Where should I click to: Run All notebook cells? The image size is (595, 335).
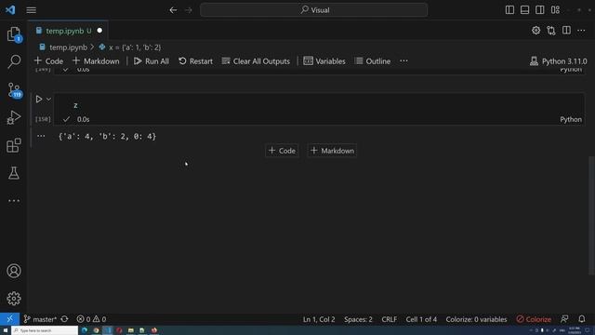[152, 61]
